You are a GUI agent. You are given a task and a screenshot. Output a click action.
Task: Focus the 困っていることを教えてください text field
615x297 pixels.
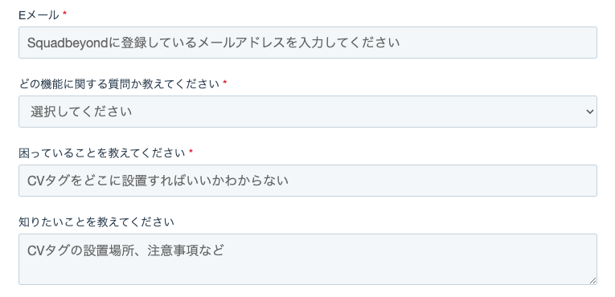click(307, 181)
